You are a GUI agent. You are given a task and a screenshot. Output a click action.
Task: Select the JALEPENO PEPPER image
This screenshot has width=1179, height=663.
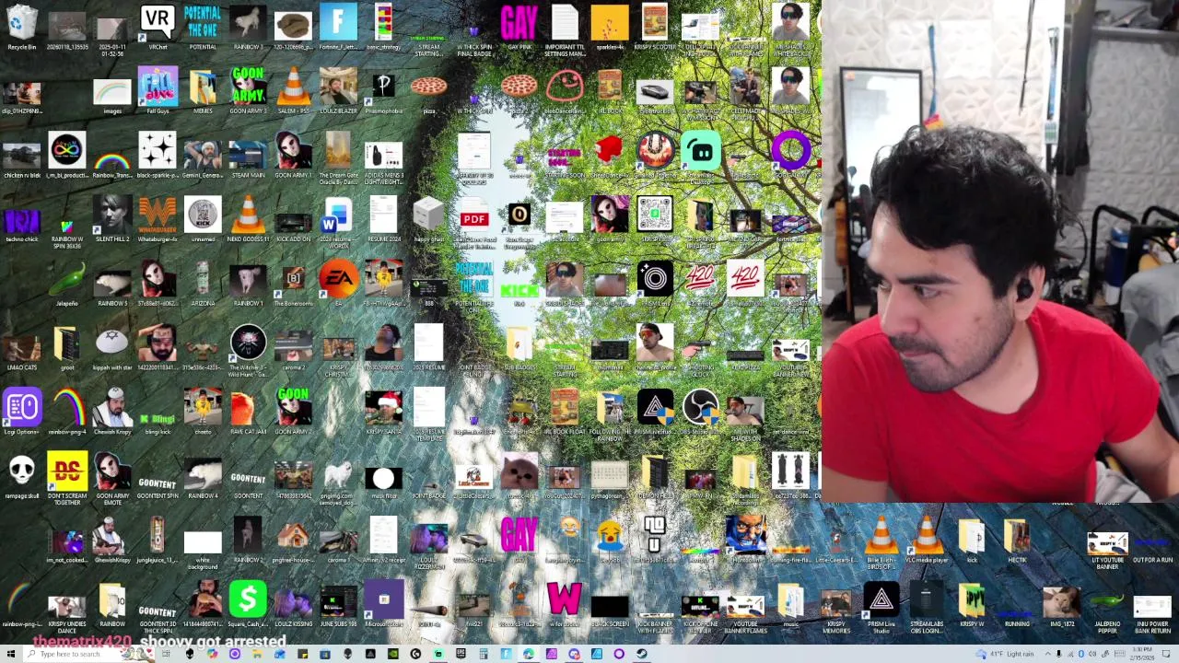point(1106,607)
